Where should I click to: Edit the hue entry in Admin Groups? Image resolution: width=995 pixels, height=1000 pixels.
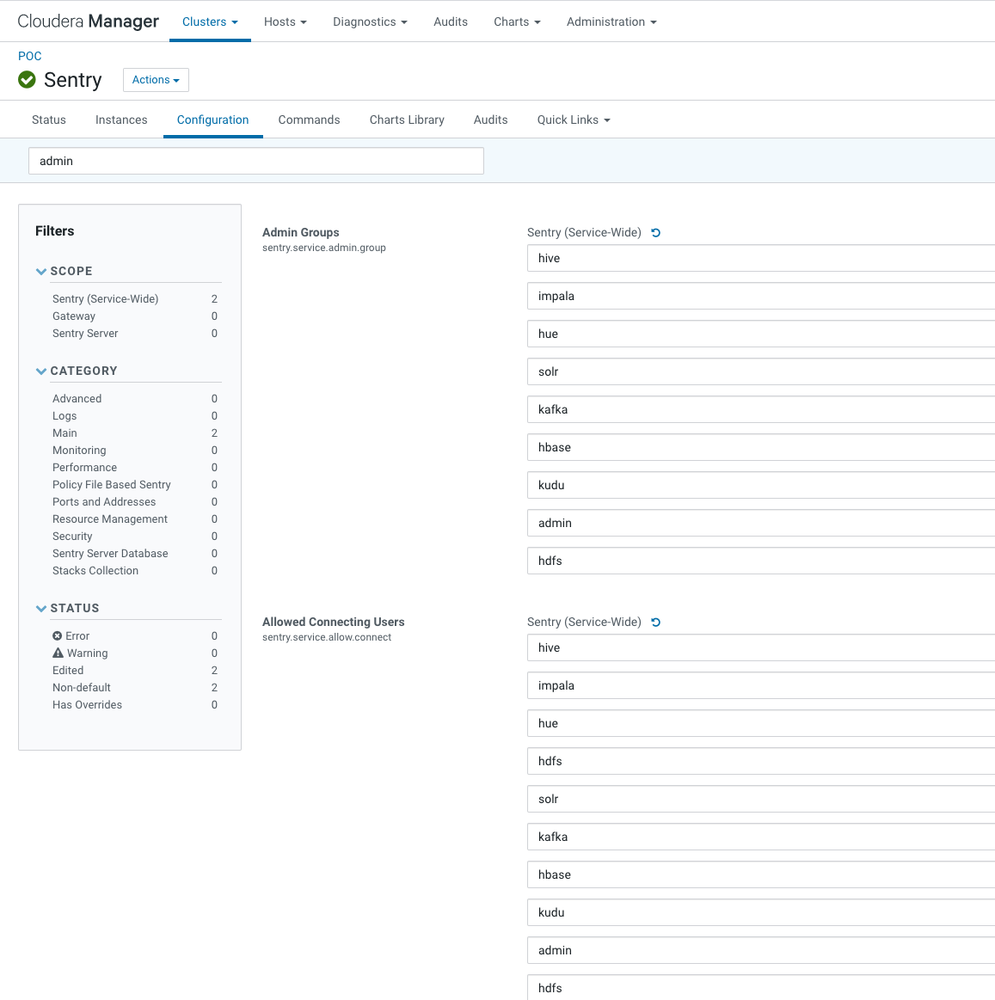click(761, 334)
